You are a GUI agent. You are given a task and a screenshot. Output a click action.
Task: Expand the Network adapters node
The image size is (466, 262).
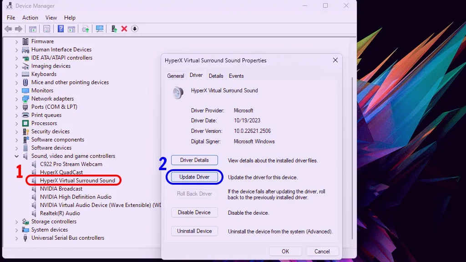point(17,99)
